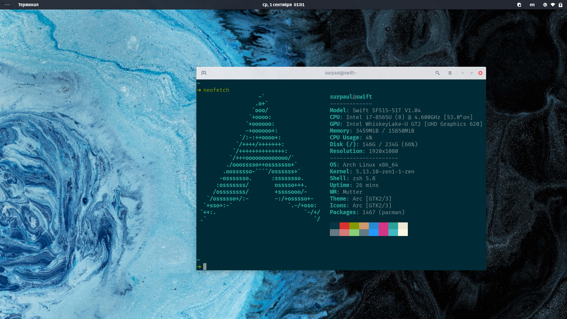Click the neofetch command text
Screen dimensions: 567x319
tap(216, 90)
